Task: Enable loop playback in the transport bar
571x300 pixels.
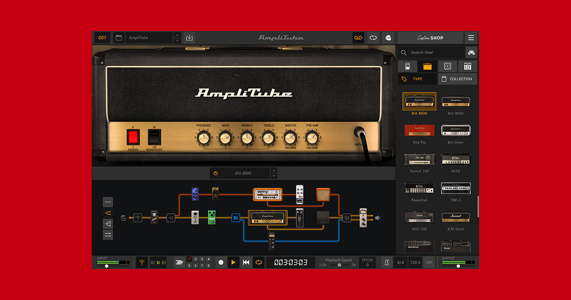Action: click(258, 262)
